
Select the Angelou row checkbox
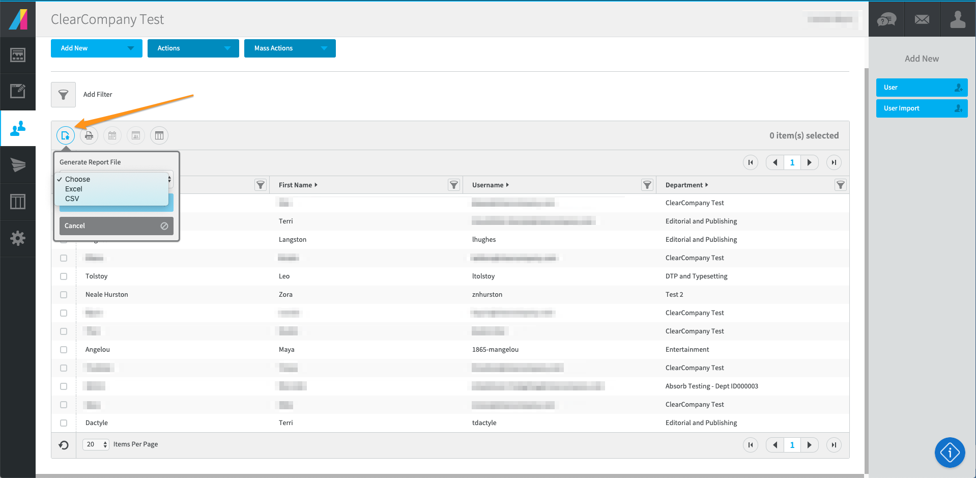[64, 350]
